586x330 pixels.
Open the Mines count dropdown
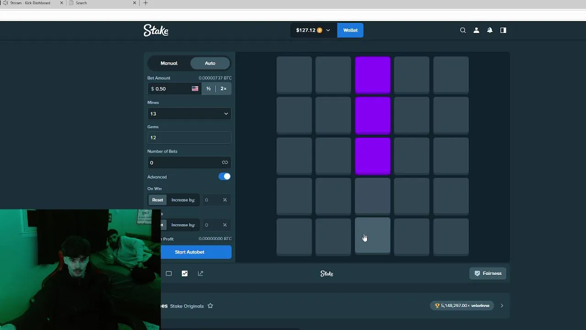click(x=189, y=114)
